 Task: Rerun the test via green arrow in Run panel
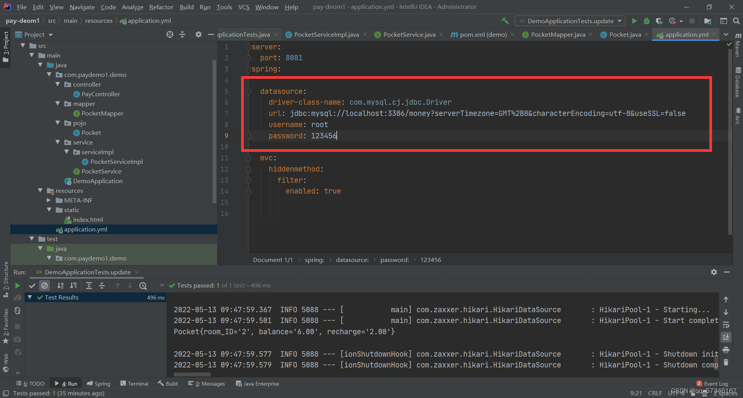[x=17, y=285]
